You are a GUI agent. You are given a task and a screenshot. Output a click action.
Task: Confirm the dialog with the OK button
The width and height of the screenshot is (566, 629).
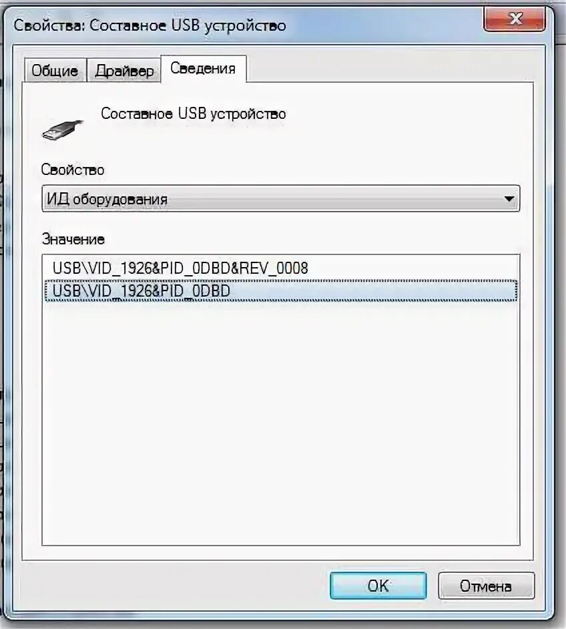click(378, 586)
